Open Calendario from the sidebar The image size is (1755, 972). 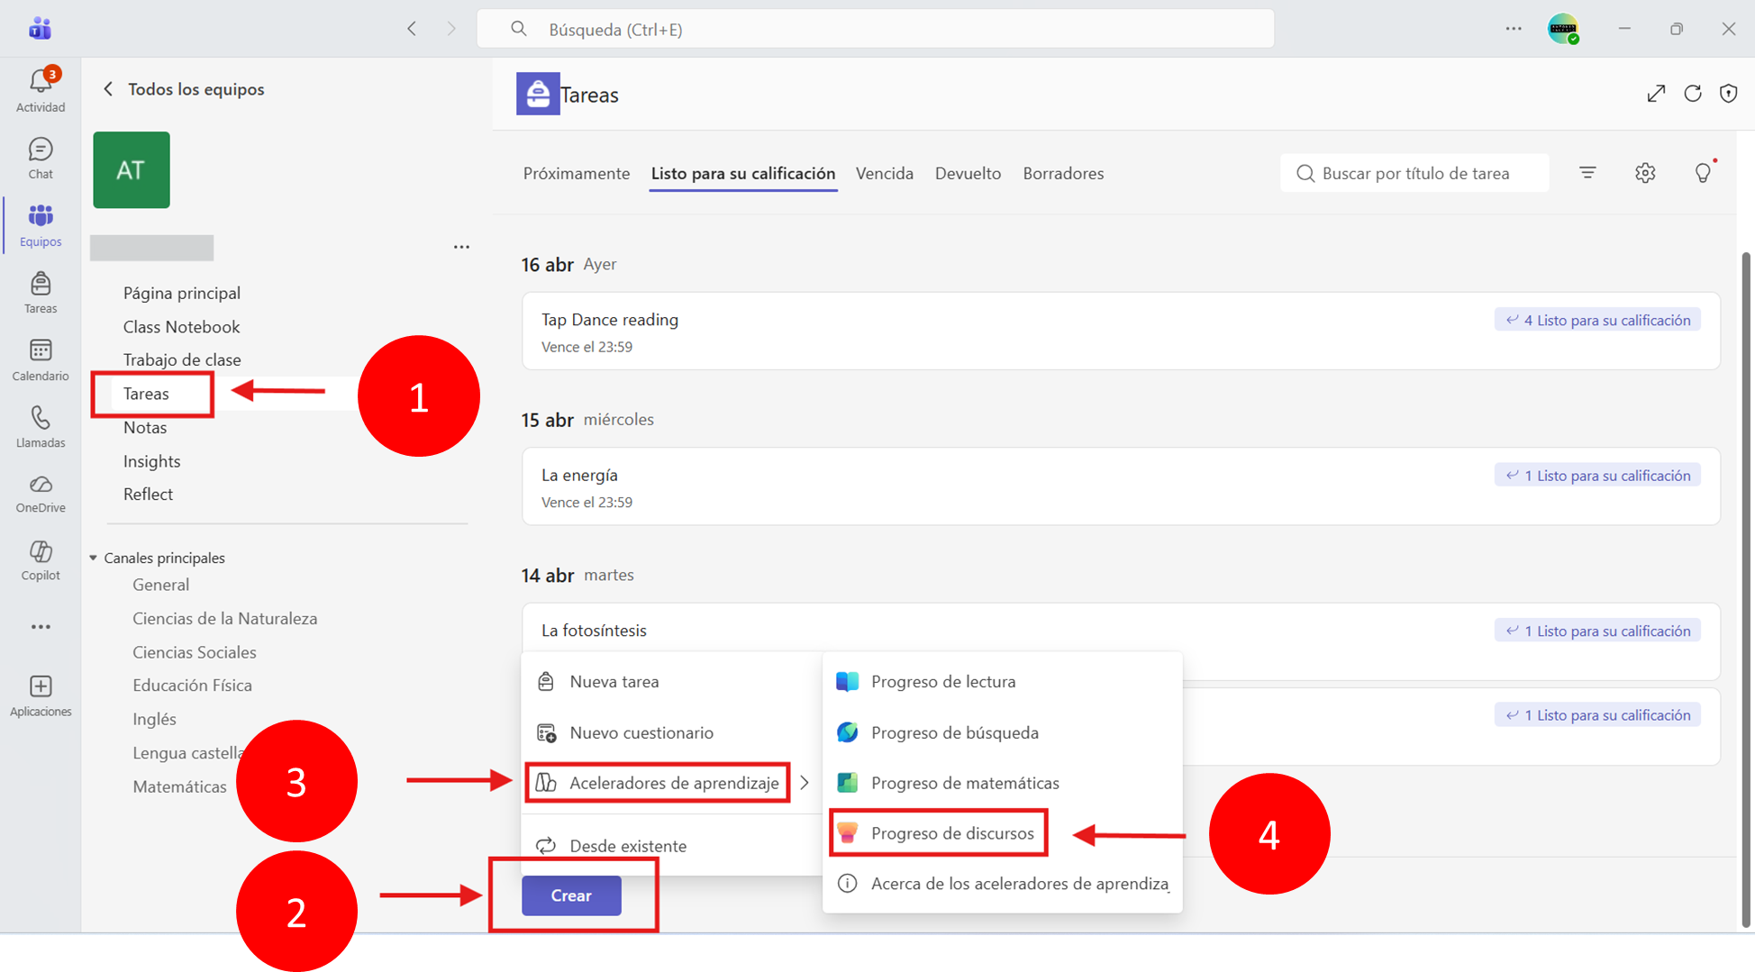[41, 360]
